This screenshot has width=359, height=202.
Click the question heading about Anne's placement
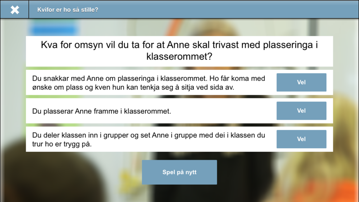point(179,51)
